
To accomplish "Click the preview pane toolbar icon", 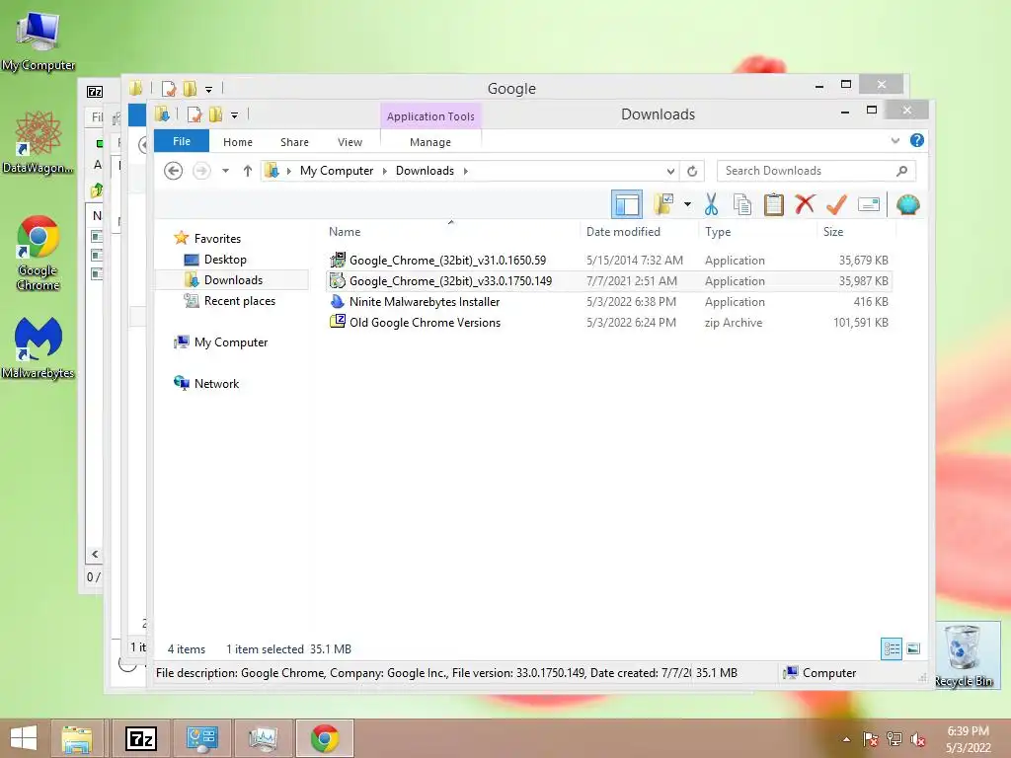I will (626, 205).
